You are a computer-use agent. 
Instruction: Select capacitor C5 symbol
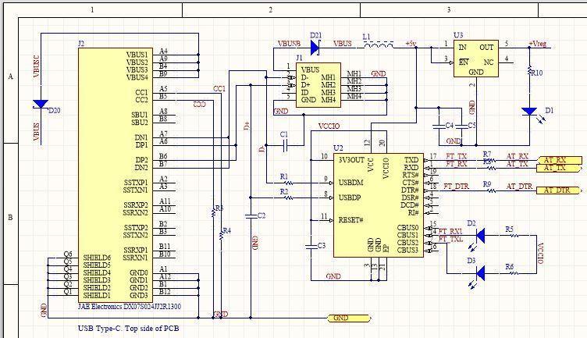461,126
